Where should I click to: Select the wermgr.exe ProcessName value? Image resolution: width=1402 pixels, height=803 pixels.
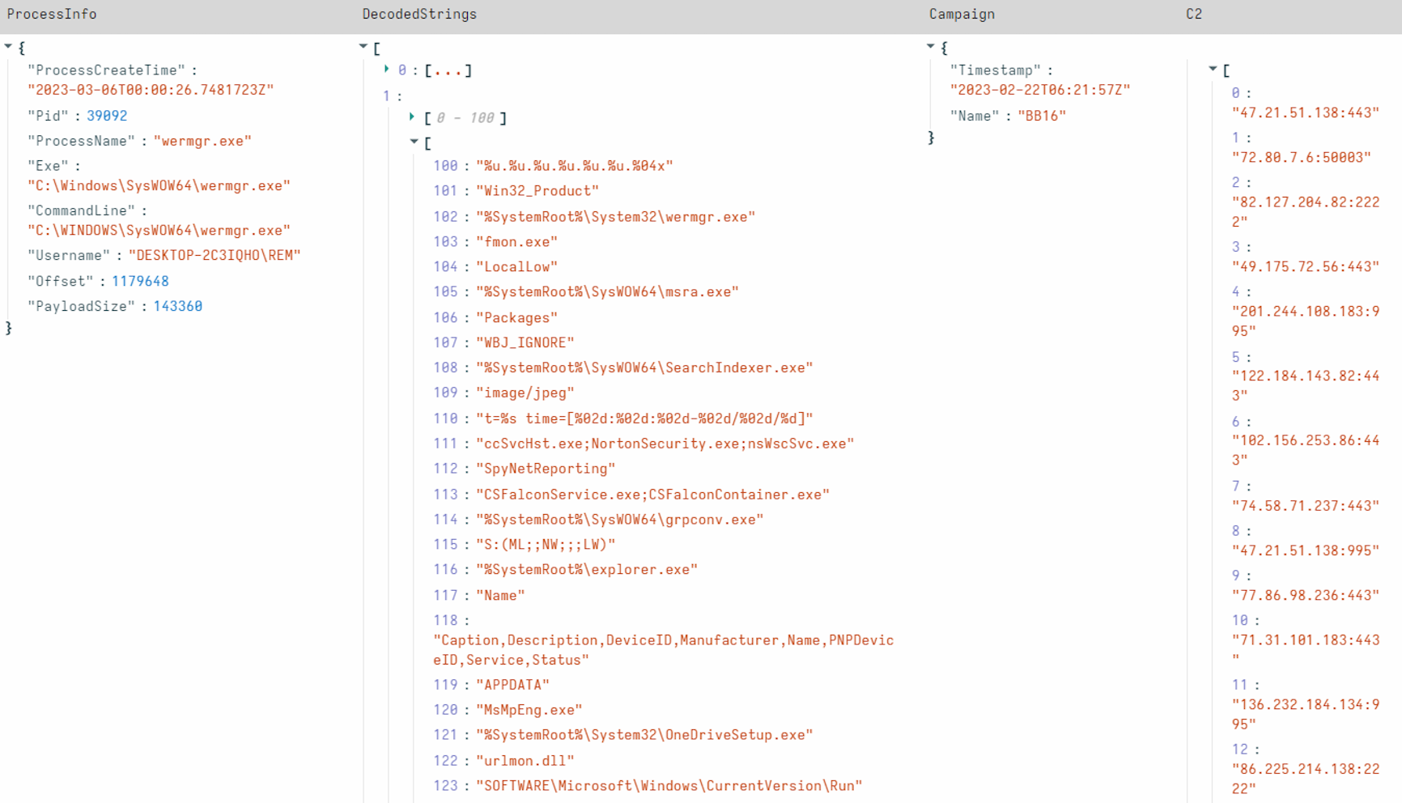click(x=202, y=140)
